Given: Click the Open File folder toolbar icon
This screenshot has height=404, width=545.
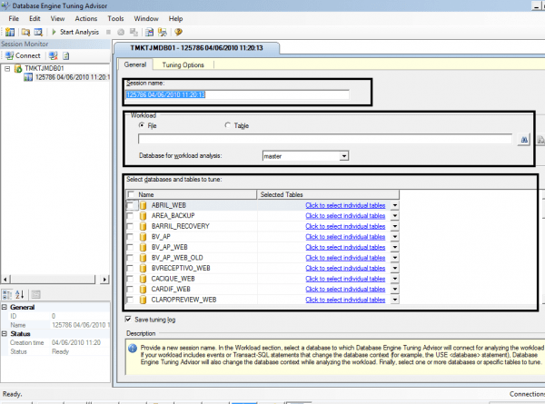Looking at the screenshot, I should click(x=25, y=32).
